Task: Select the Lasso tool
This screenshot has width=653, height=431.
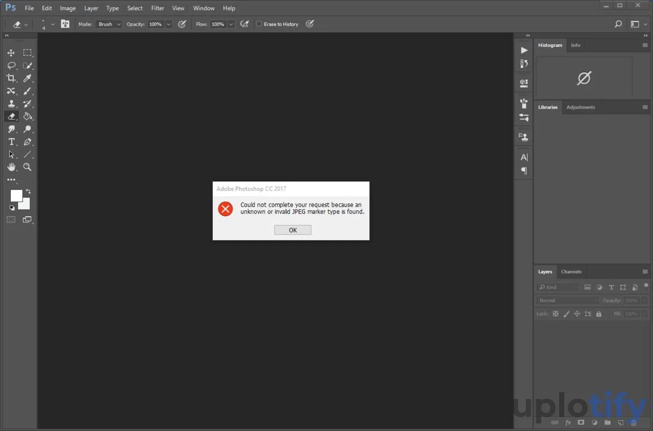Action: click(11, 65)
